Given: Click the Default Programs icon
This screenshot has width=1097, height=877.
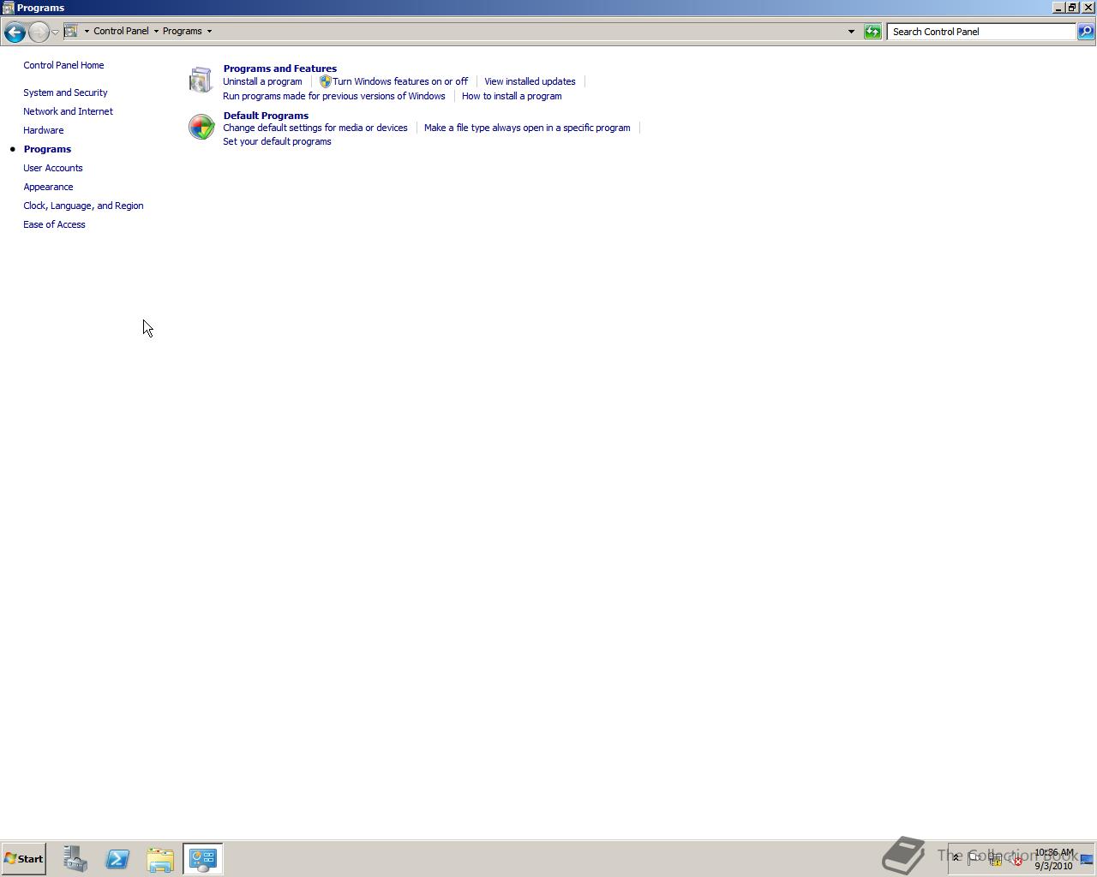Looking at the screenshot, I should [x=201, y=127].
